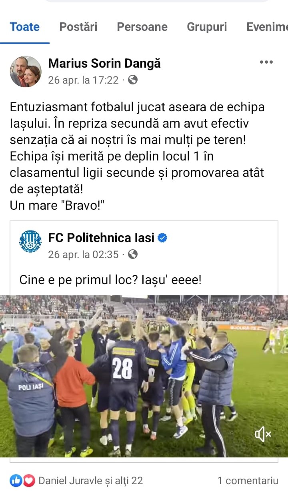This screenshot has height=491, width=288.
Task: Tap the blue verified badge
Action: pyautogui.click(x=162, y=238)
